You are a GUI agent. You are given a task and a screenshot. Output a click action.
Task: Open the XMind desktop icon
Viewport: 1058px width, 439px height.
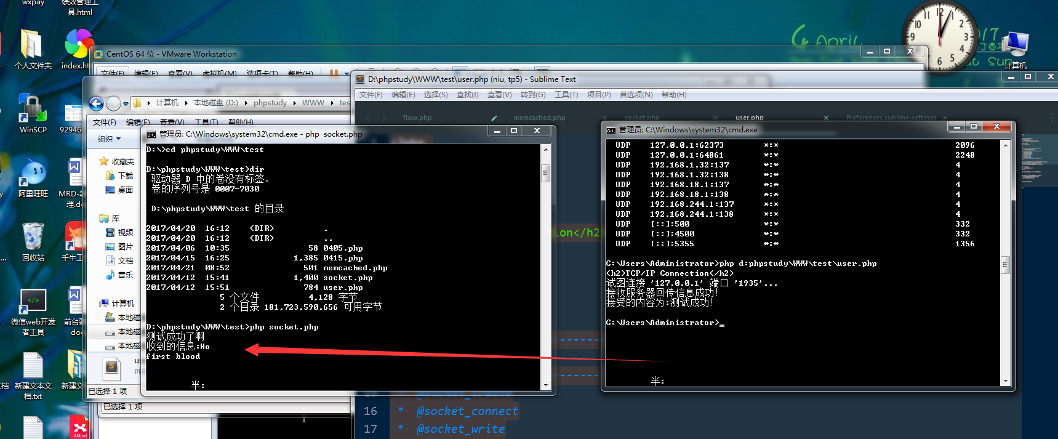tap(80, 427)
